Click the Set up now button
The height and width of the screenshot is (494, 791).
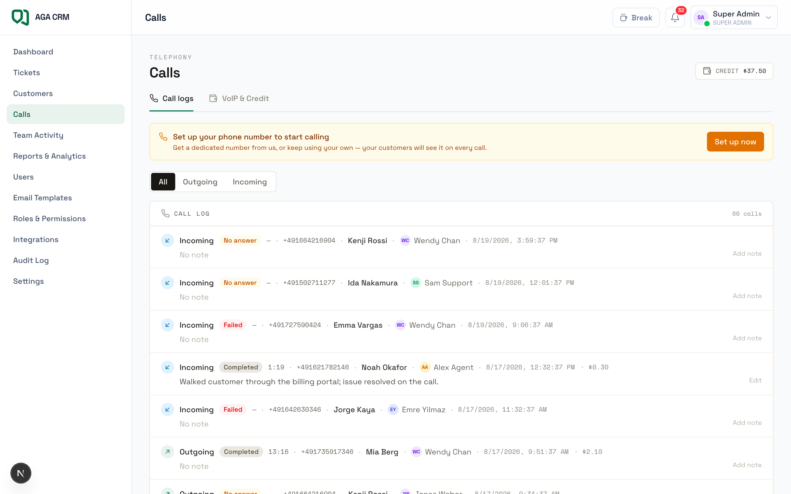[735, 141]
